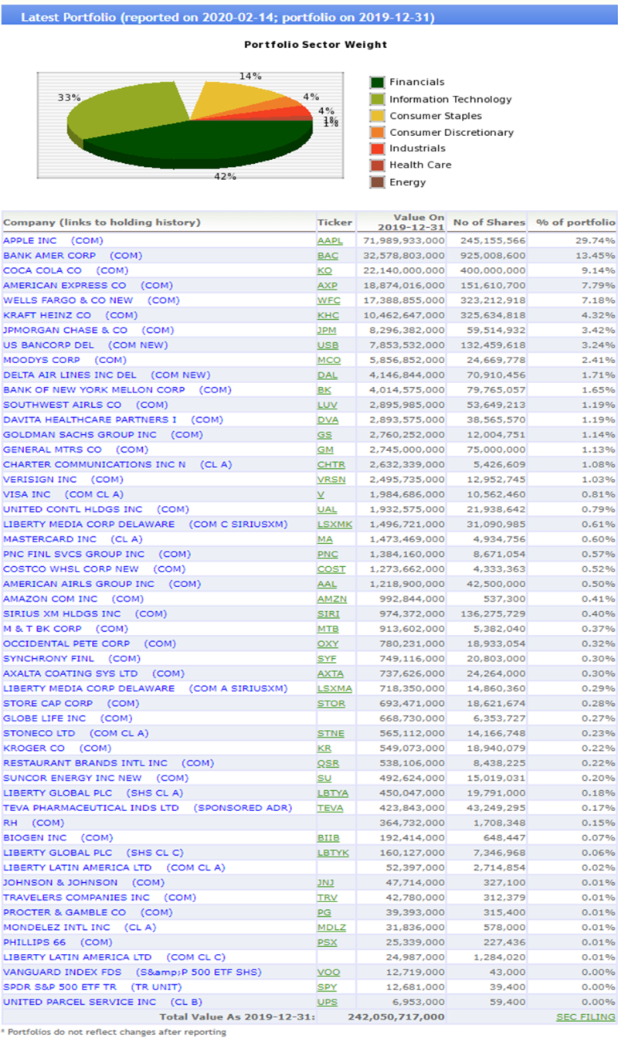618x1042 pixels.
Task: Click the UPS ticker link
Action: [328, 1001]
